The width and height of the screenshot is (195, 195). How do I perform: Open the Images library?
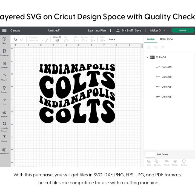point(4,89)
